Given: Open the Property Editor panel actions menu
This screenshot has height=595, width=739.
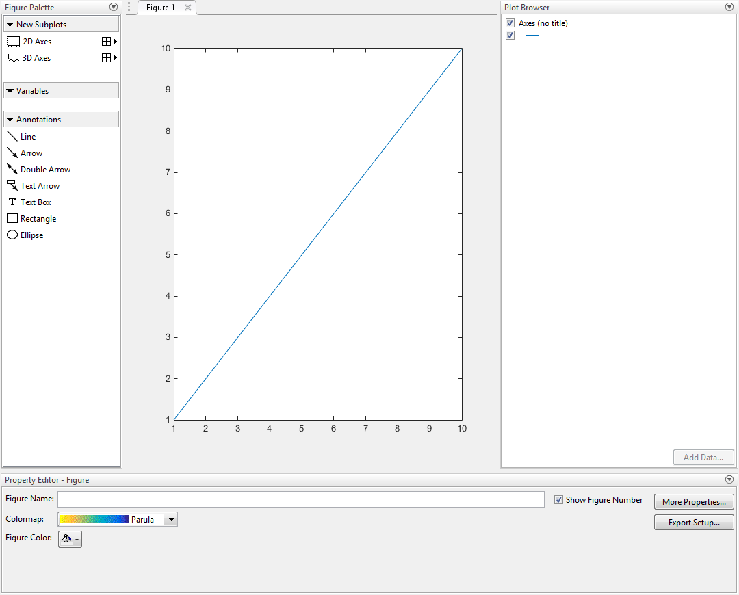Looking at the screenshot, I should click(x=729, y=479).
